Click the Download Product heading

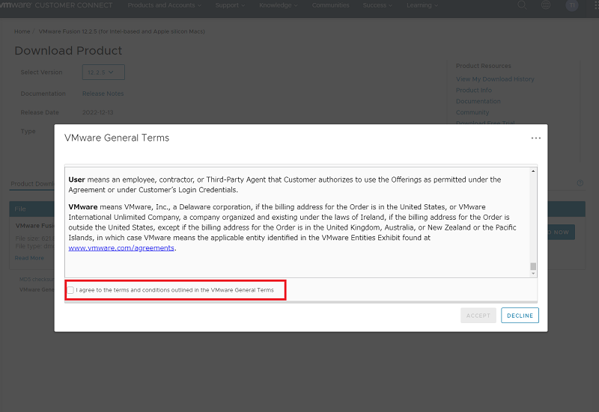tap(68, 51)
